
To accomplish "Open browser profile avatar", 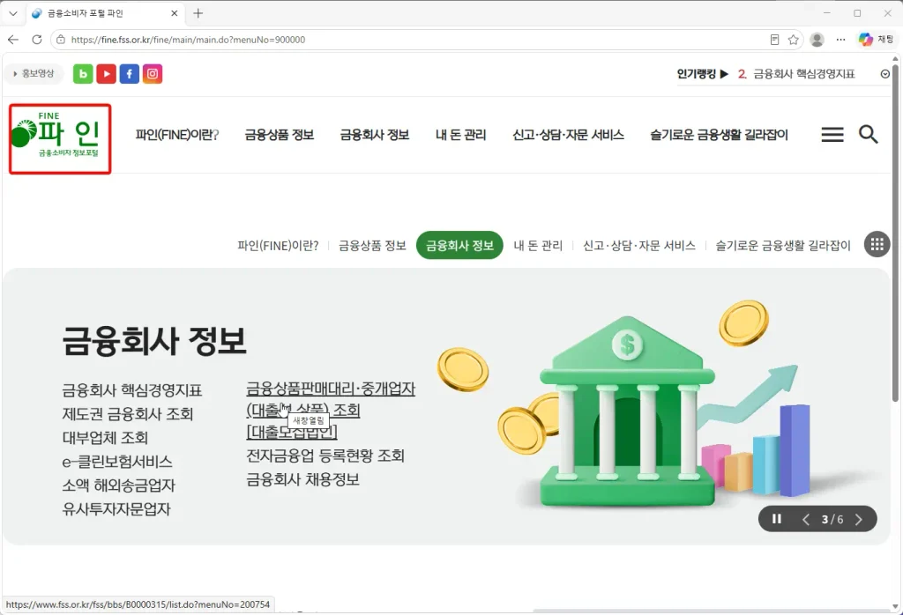I will [x=817, y=40].
